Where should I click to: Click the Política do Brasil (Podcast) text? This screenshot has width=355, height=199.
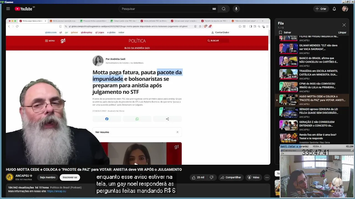(x=66, y=187)
